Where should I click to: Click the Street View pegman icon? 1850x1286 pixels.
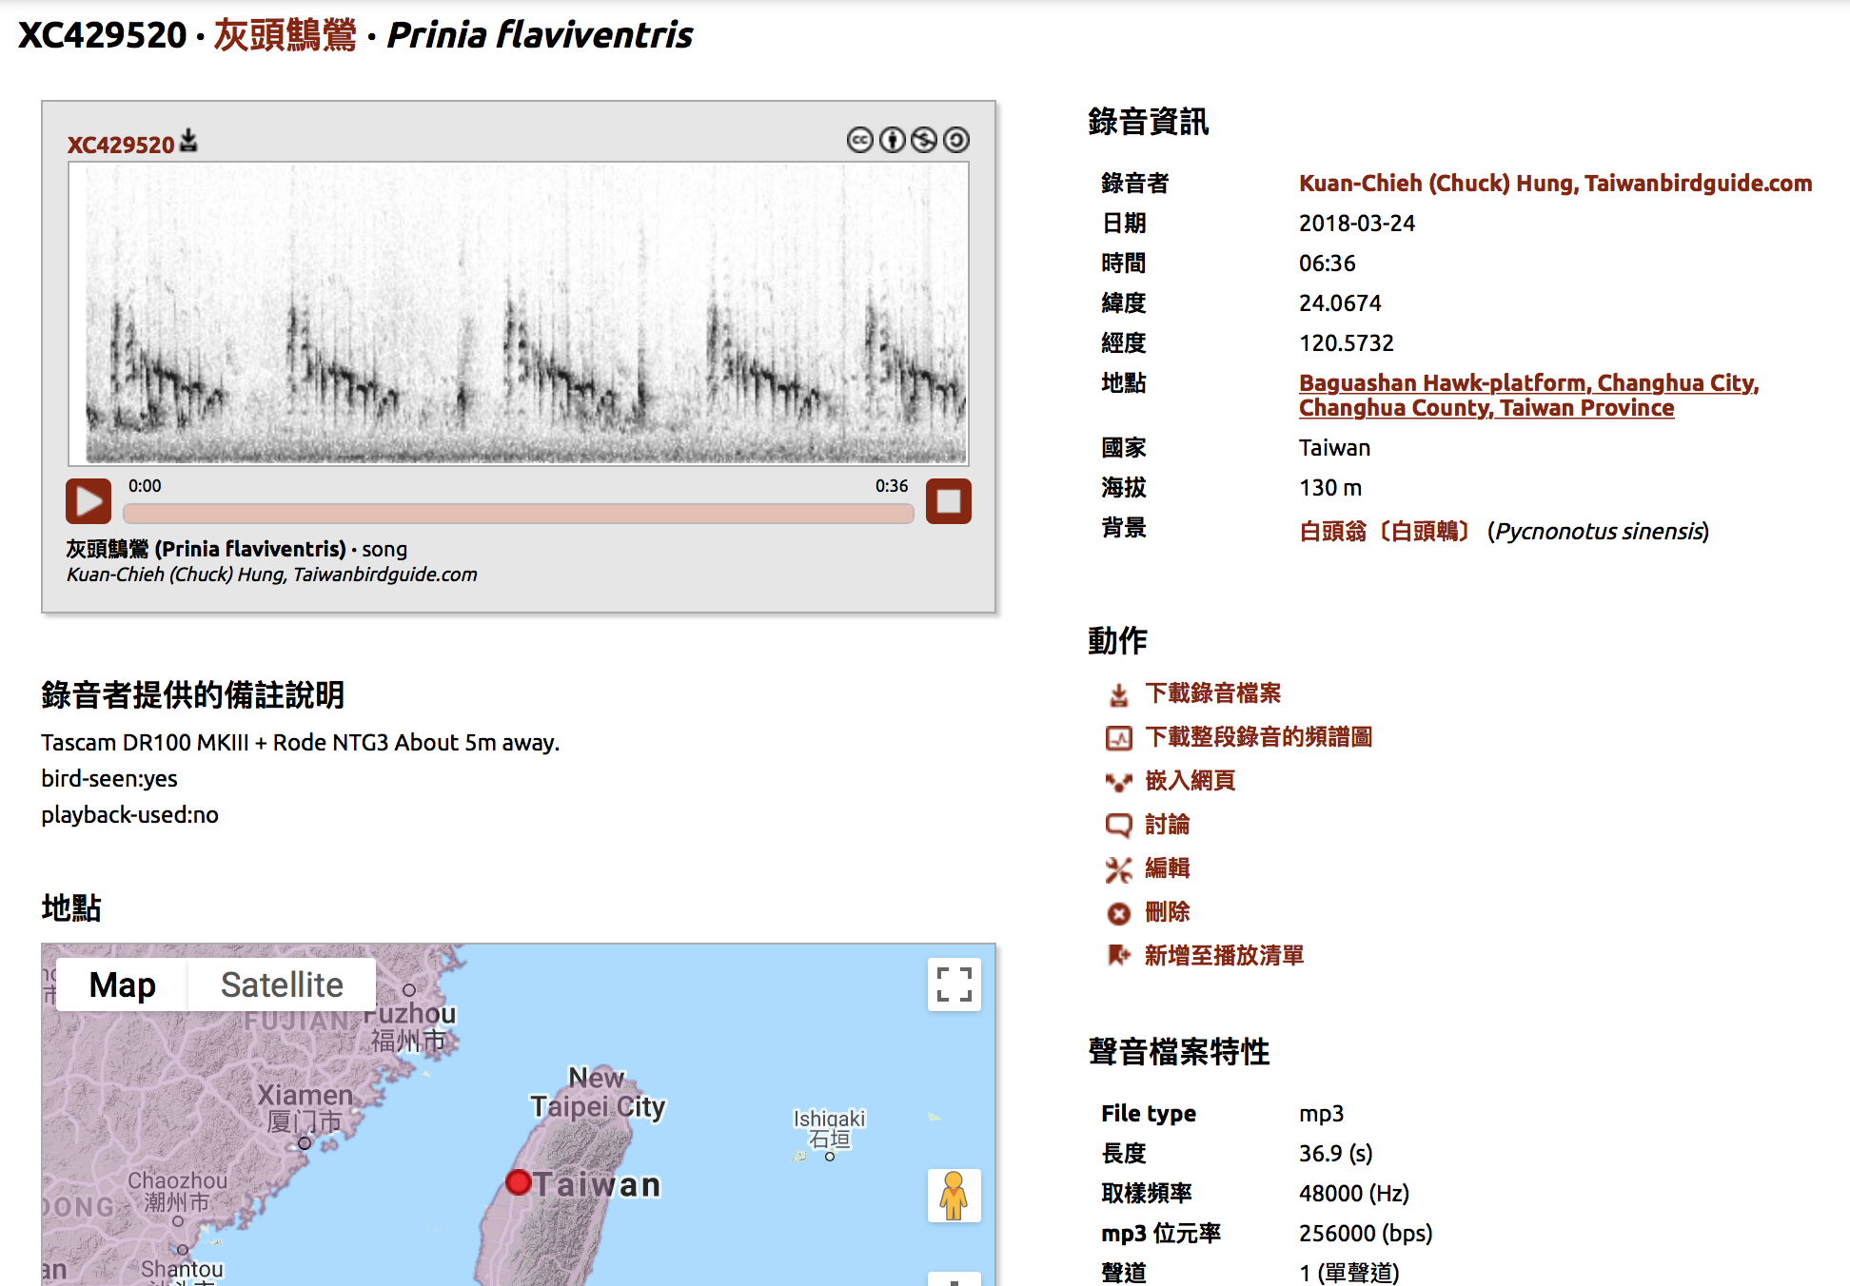coord(954,1196)
